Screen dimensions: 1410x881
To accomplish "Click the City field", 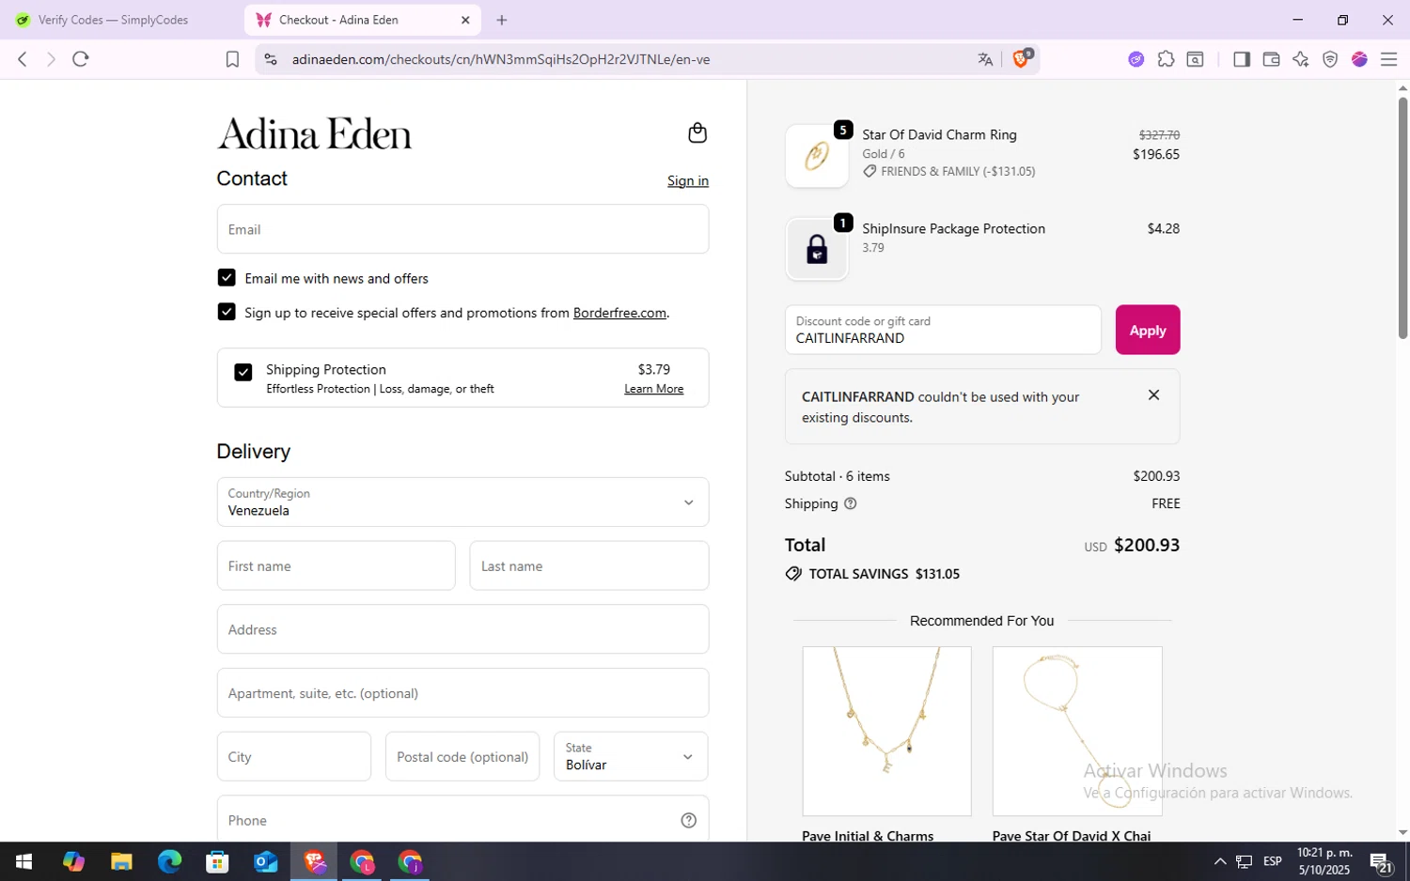I will [293, 756].
